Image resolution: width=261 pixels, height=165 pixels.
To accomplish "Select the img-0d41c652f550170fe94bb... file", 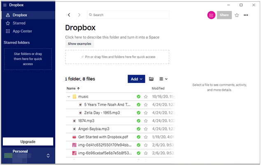I will point(120,145).
